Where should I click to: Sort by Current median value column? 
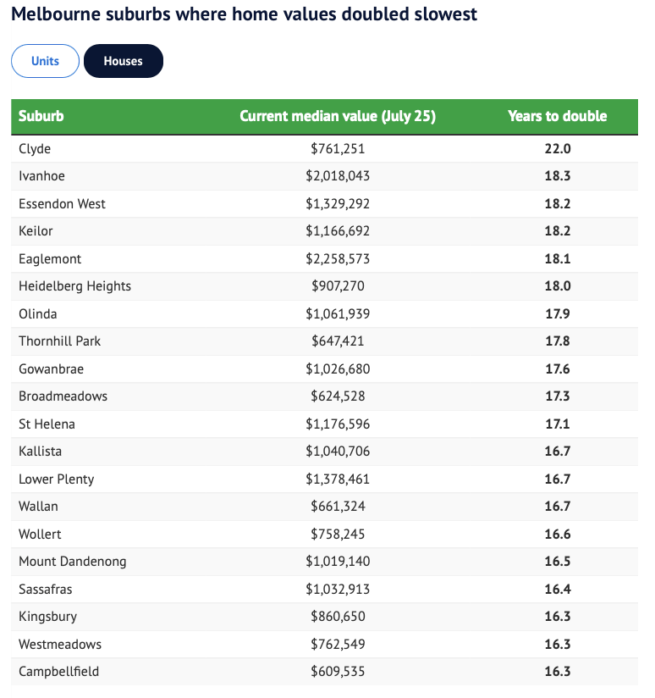(337, 116)
